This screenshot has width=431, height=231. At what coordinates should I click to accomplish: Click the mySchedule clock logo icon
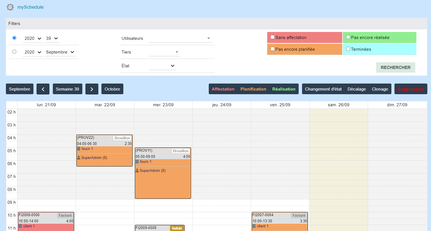point(10,7)
